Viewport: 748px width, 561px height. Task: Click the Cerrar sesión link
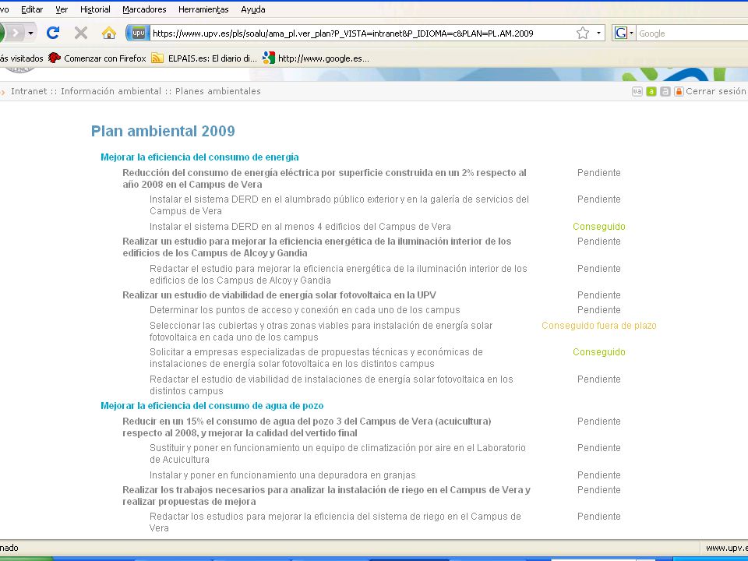[715, 91]
